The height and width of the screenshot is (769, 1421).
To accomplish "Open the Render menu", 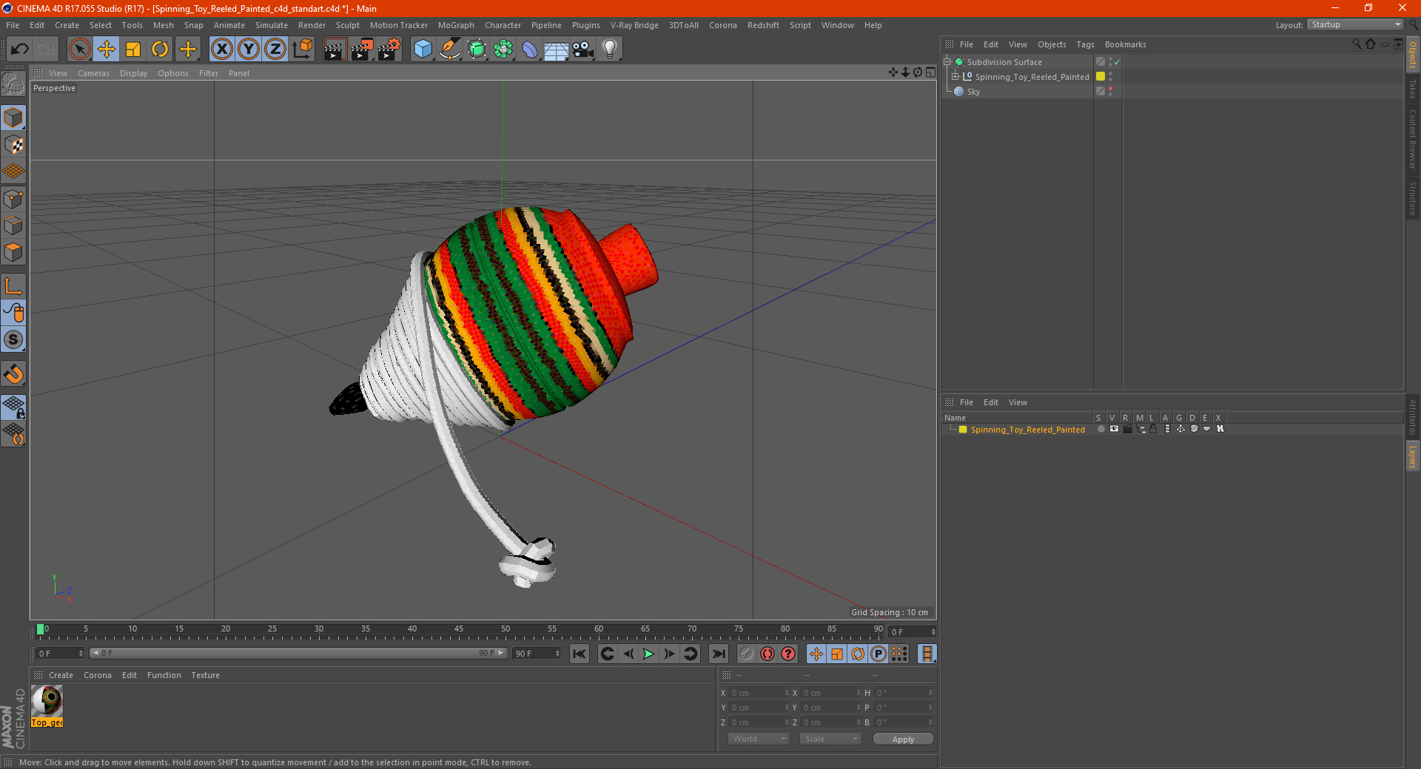I will tap(312, 25).
